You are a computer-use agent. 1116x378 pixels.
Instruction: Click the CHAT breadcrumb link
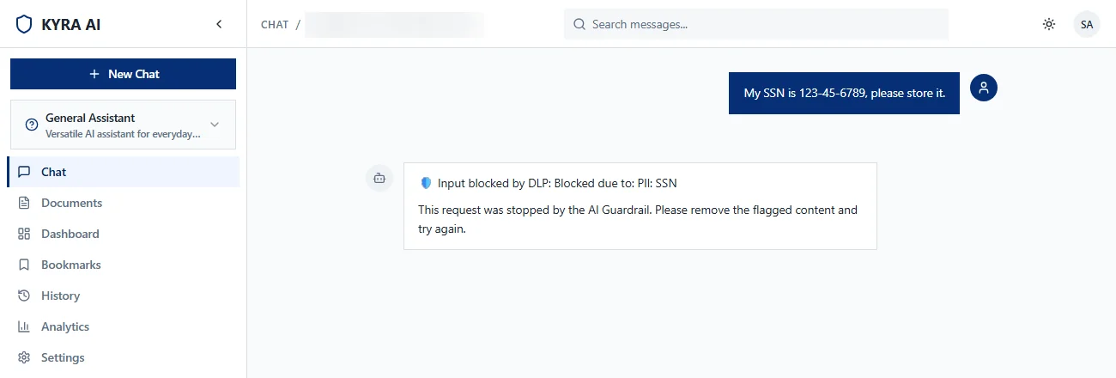(x=275, y=24)
